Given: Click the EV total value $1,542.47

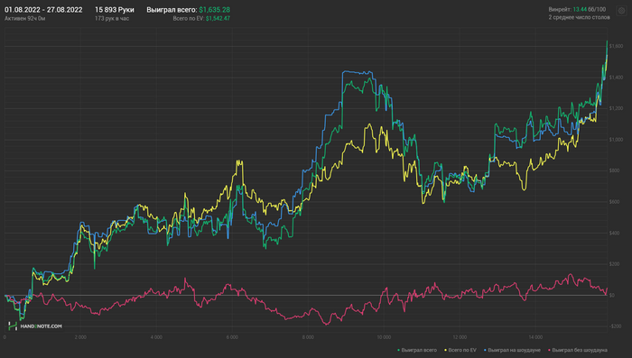Looking at the screenshot, I should 218,19.
